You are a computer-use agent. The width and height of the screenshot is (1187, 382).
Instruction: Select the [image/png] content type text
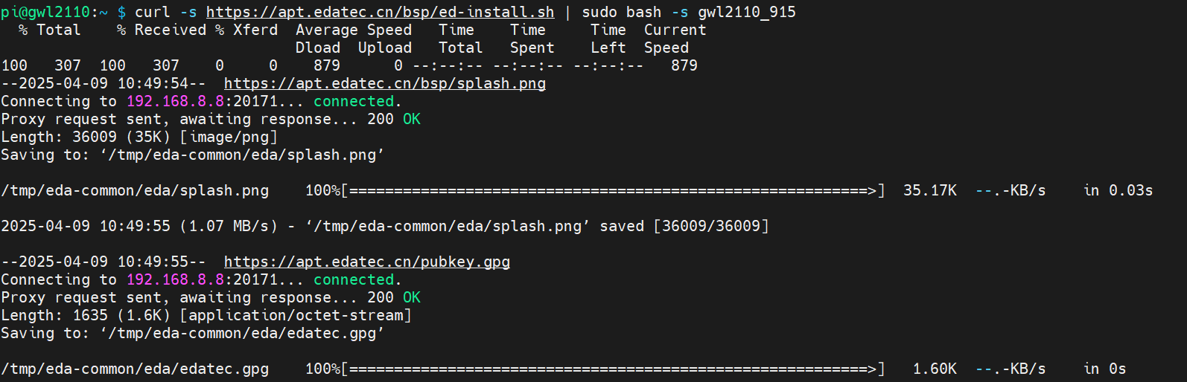click(229, 137)
